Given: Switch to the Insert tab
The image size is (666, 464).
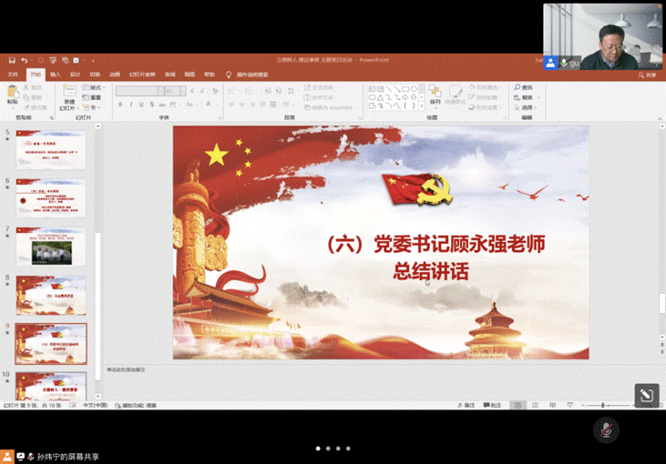Looking at the screenshot, I should point(56,75).
